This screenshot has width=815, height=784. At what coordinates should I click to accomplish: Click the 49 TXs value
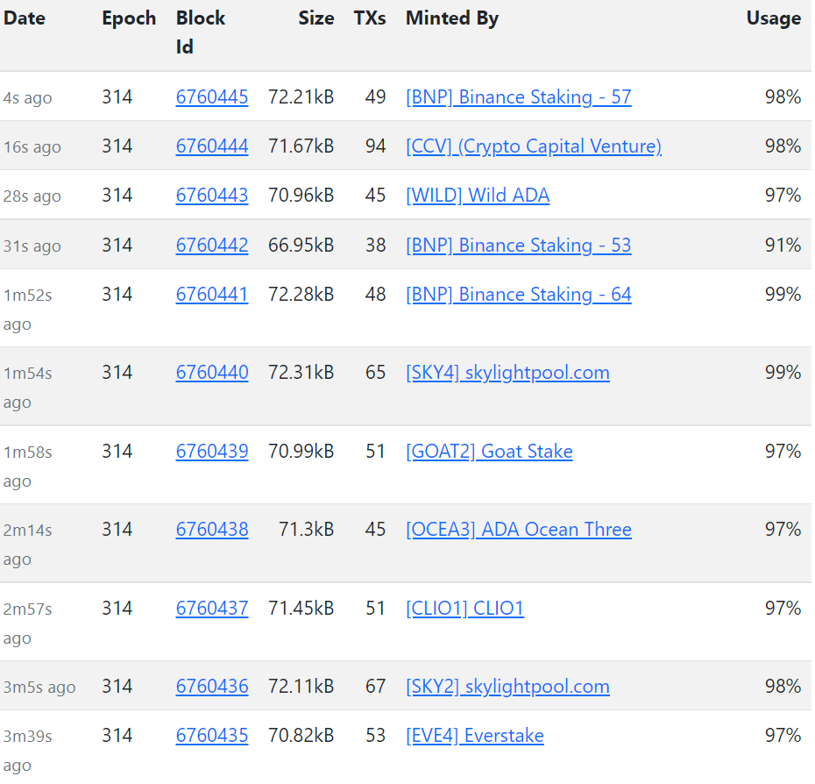coord(375,96)
